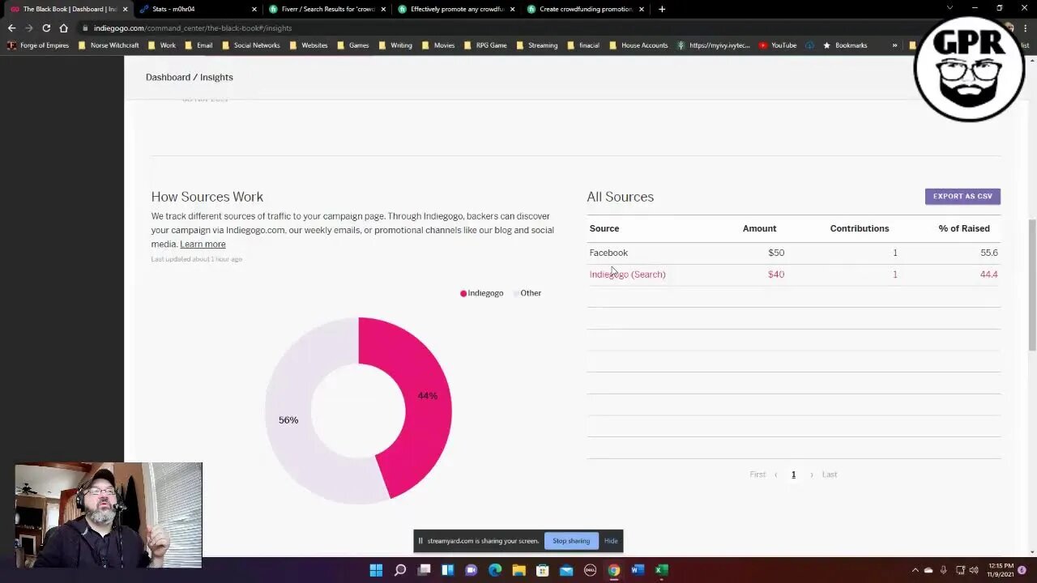
Task: Select page 1 in pagination
Action: [x=793, y=474]
